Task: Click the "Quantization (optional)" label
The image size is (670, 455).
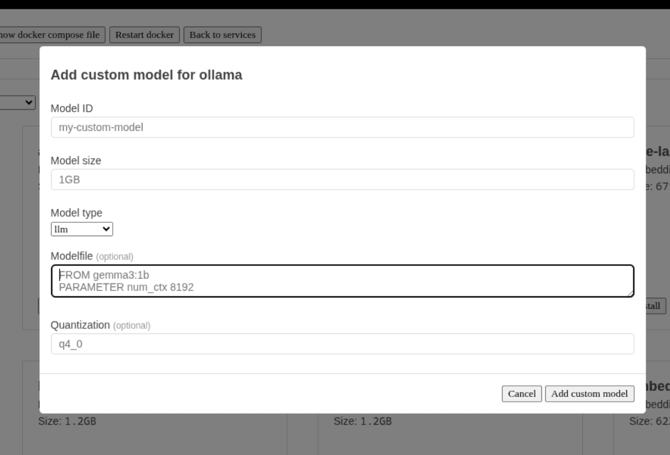Action: pos(100,325)
